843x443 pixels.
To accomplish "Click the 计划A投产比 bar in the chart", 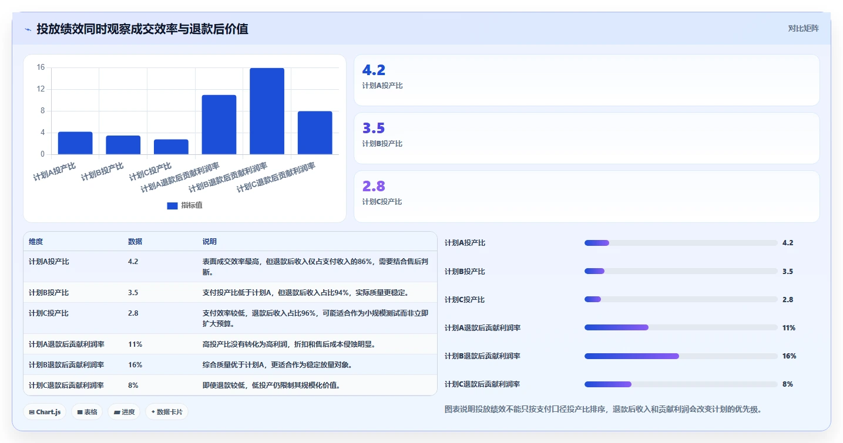I will 75,143.
